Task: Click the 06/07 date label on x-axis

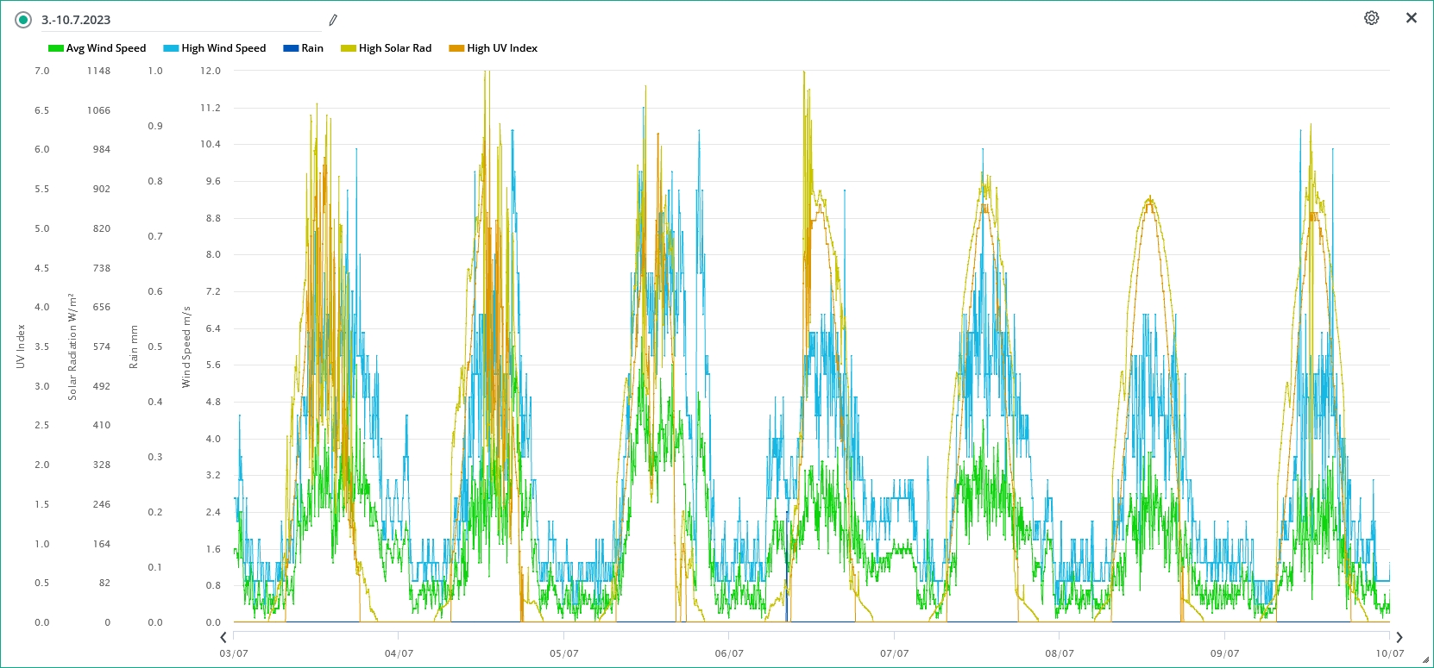Action: 729,653
